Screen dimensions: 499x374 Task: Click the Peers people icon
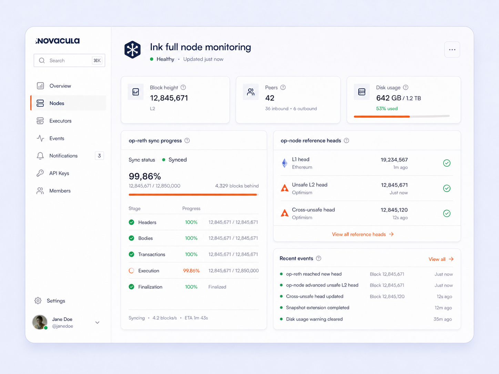[x=251, y=92]
